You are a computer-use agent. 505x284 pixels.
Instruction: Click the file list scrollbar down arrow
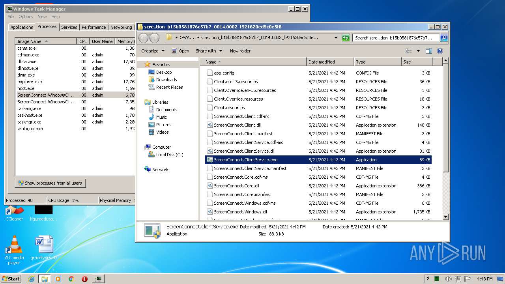pyautogui.click(x=445, y=217)
